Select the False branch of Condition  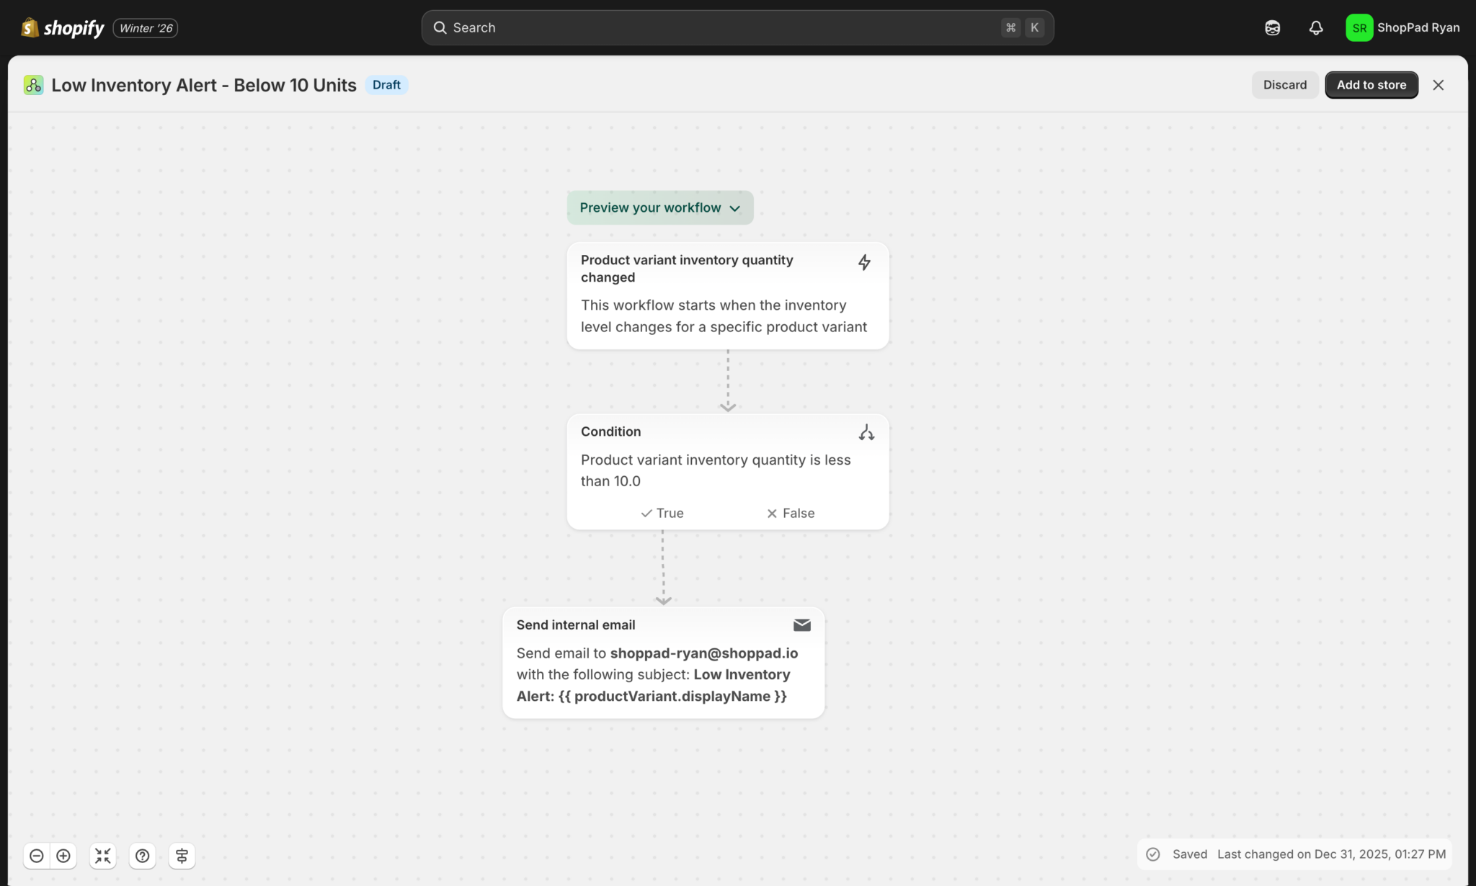point(791,513)
